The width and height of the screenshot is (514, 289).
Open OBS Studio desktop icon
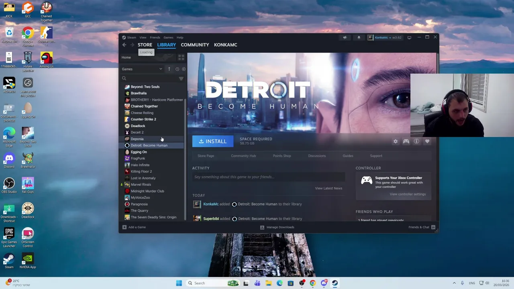pos(9,185)
